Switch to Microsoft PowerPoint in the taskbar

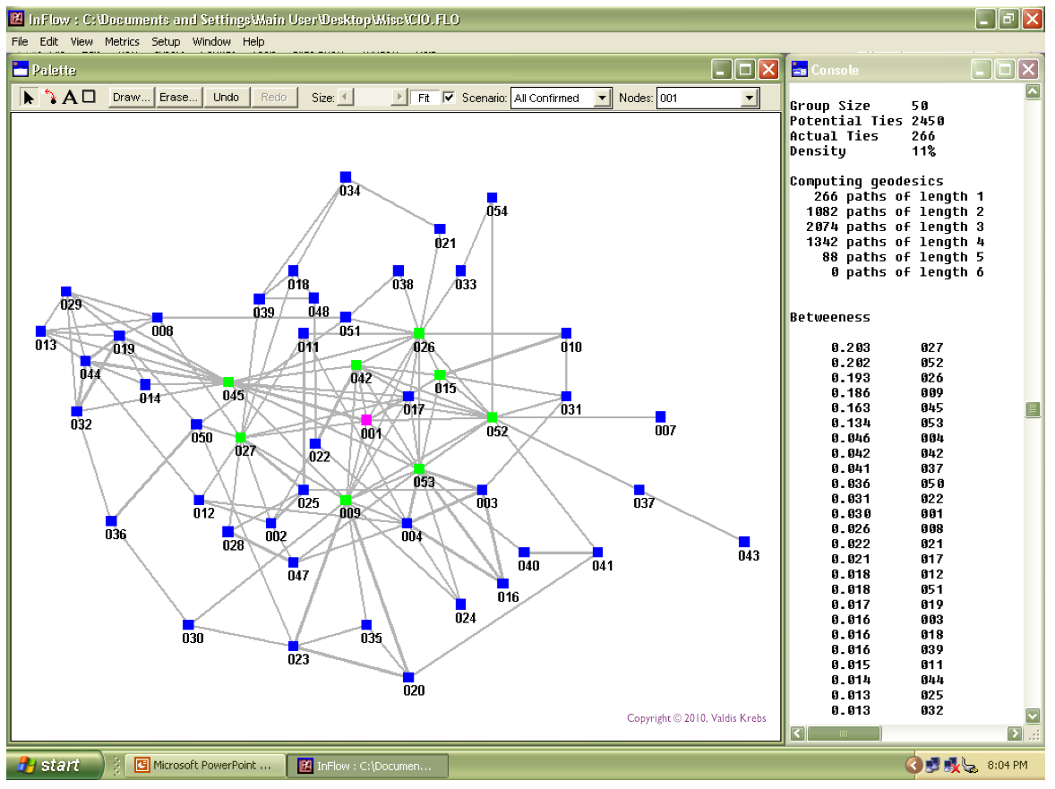click(x=204, y=766)
